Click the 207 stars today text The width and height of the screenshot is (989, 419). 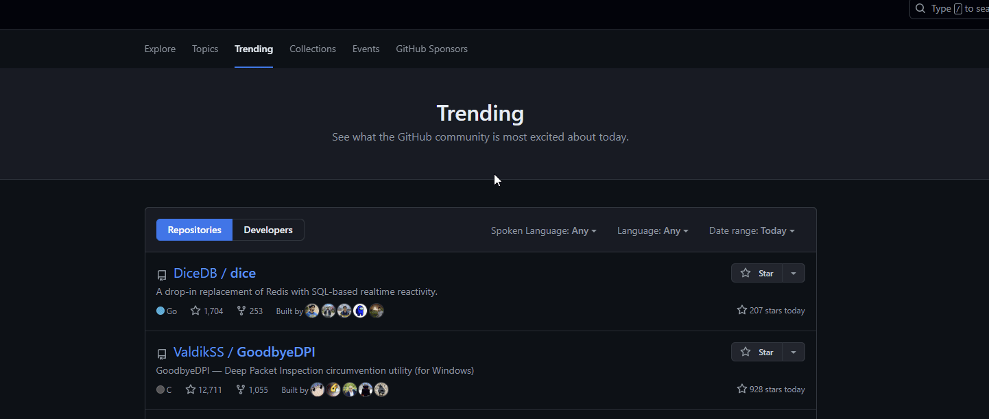771,311
